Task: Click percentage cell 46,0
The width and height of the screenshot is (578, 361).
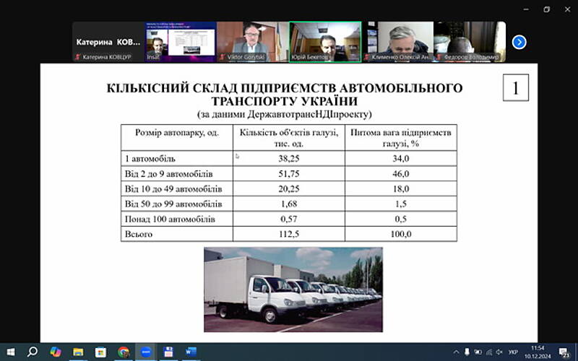Action: 401,174
